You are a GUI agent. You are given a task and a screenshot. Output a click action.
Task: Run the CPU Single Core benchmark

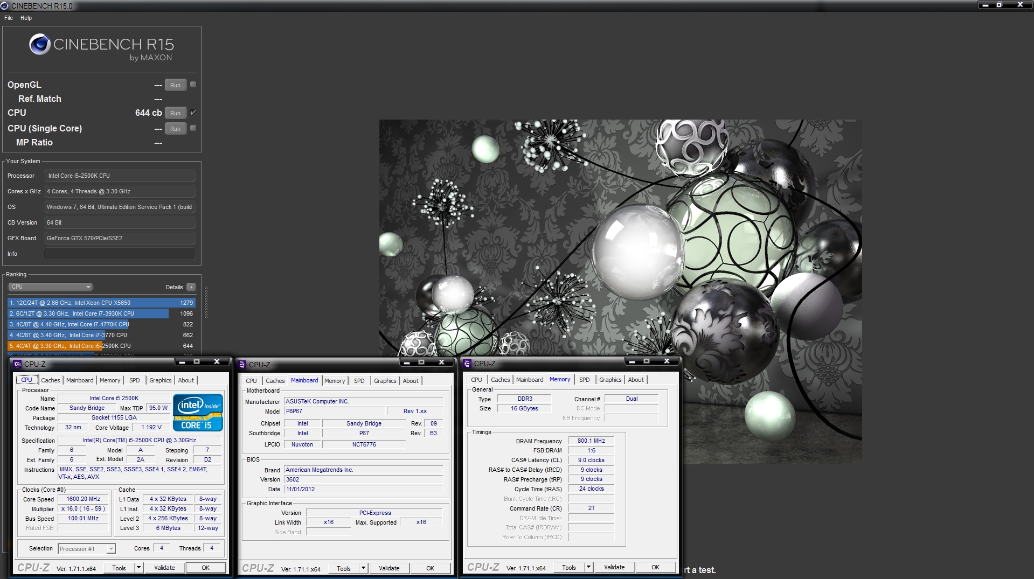[x=176, y=129]
